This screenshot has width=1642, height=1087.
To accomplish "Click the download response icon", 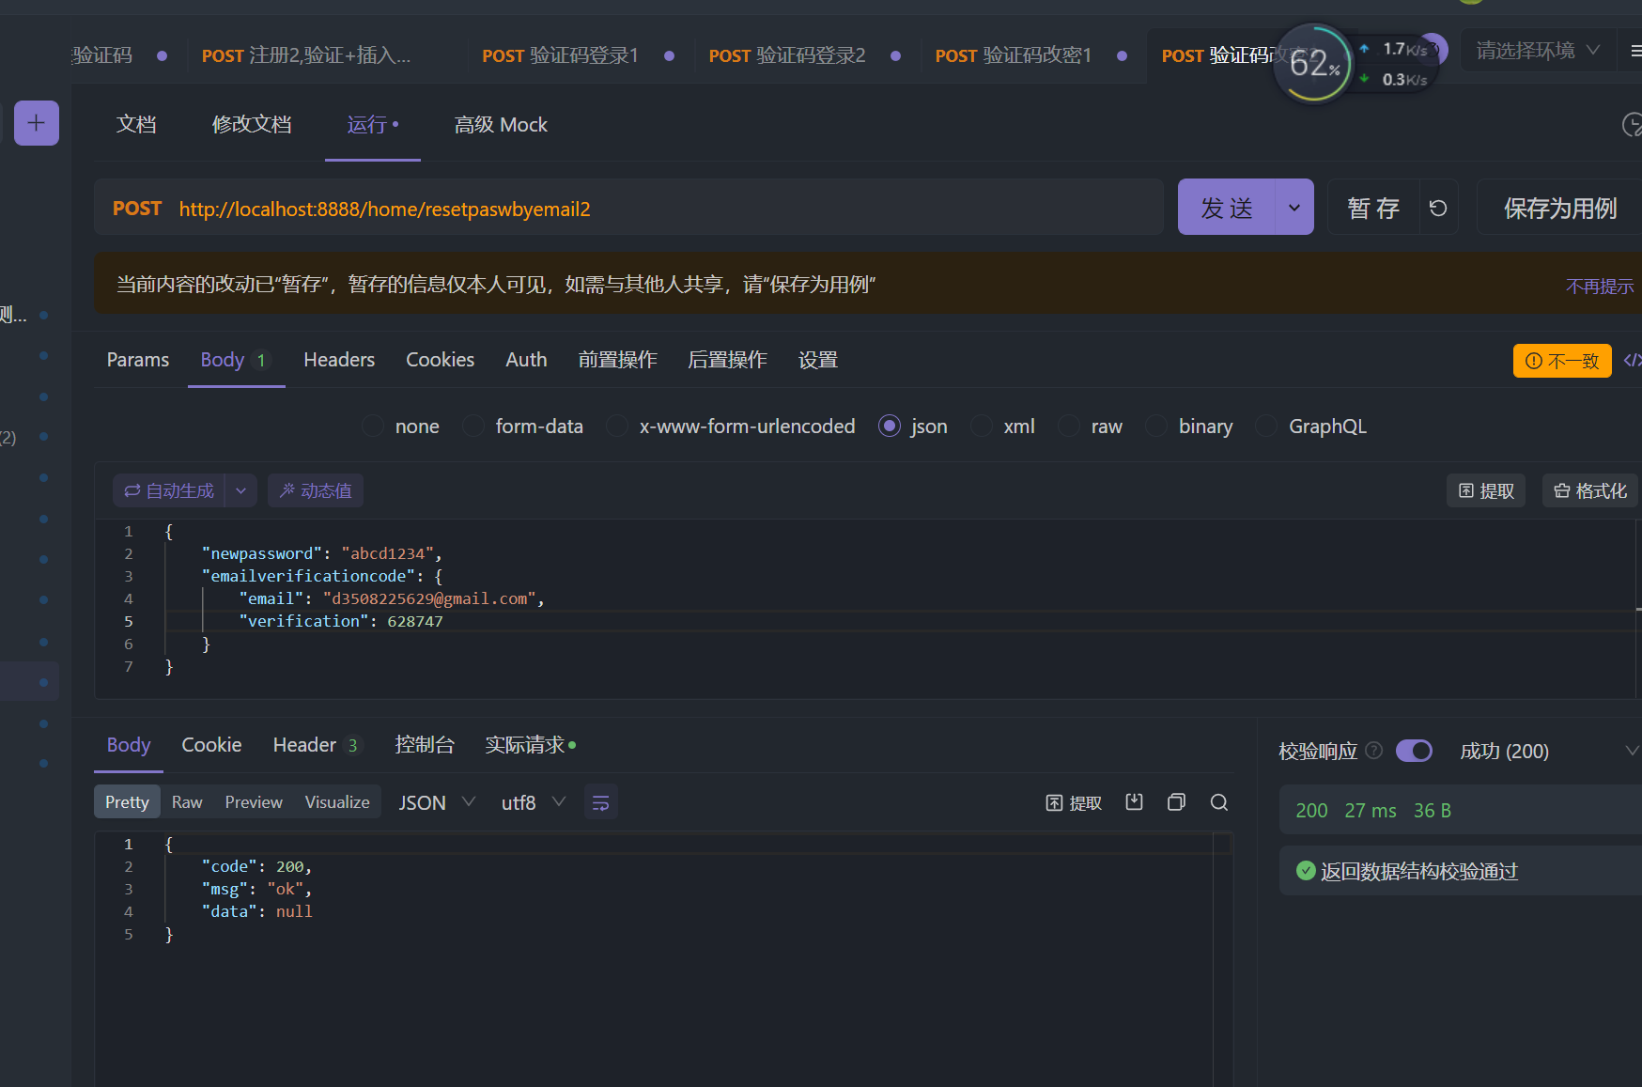I will point(1135,802).
